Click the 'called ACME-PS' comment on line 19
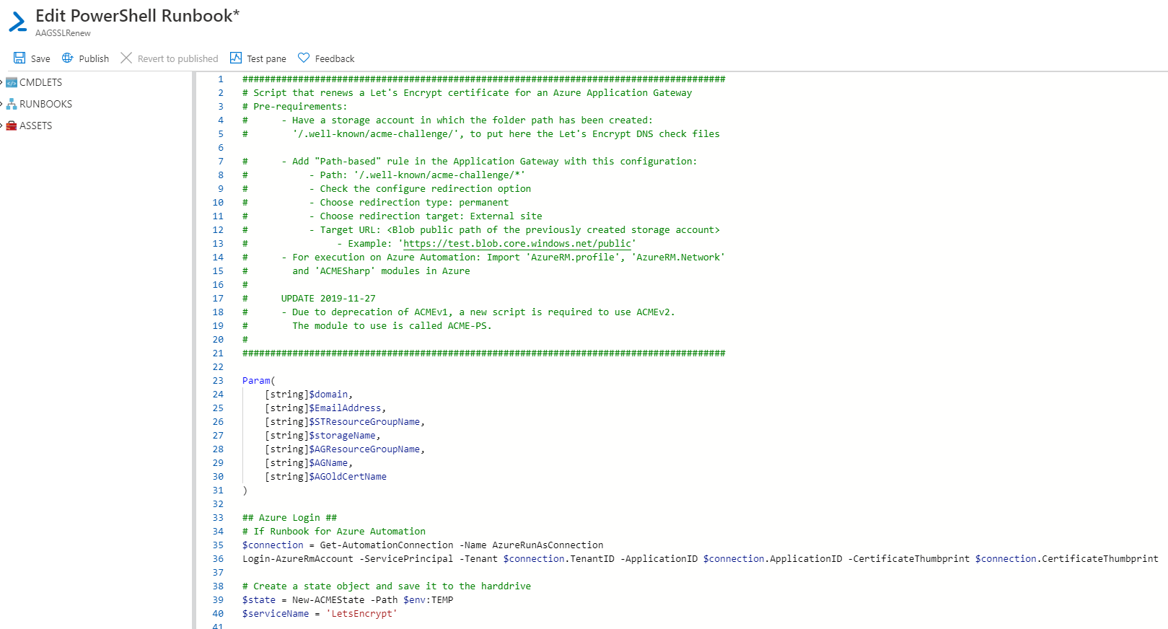Screen dimensions: 1168x629 (x=450, y=326)
